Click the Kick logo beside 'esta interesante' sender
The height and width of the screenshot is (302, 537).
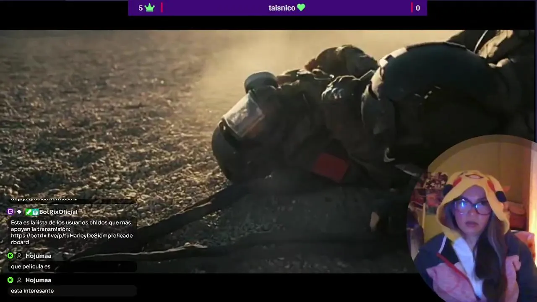coord(10,280)
